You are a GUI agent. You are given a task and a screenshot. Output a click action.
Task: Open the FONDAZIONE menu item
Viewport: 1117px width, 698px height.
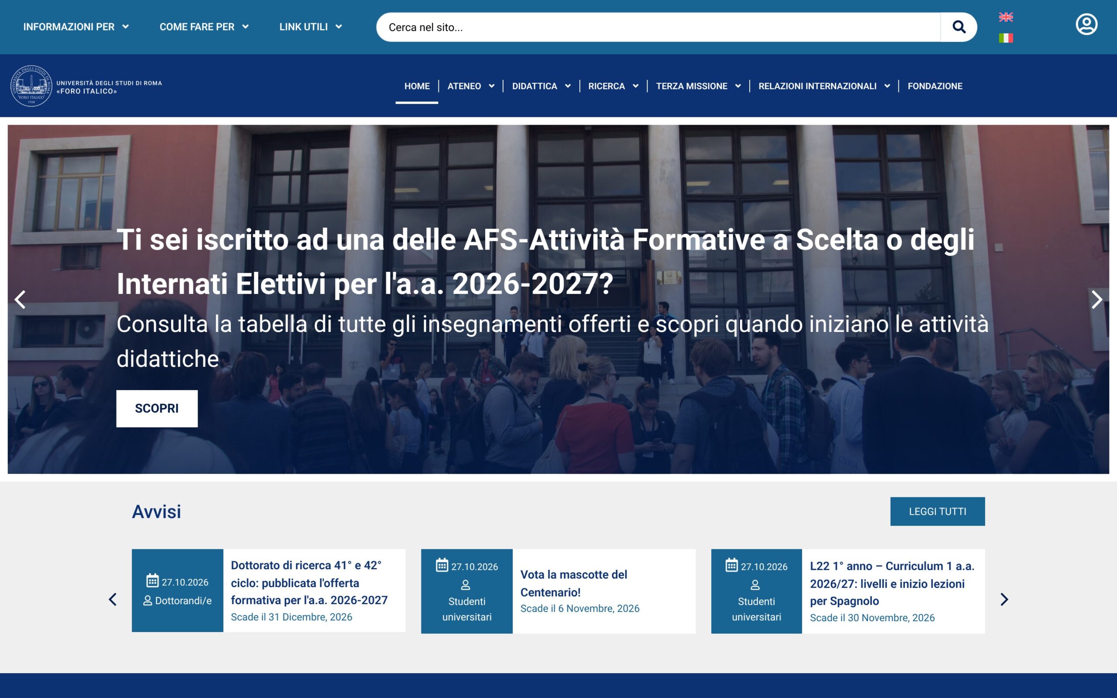pos(935,86)
